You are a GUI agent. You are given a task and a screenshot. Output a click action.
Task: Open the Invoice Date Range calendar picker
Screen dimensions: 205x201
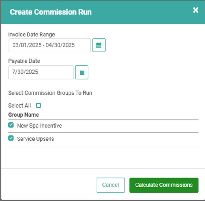point(99,45)
